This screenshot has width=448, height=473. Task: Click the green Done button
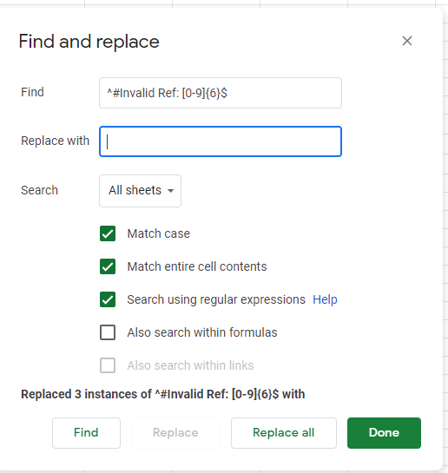click(x=384, y=433)
